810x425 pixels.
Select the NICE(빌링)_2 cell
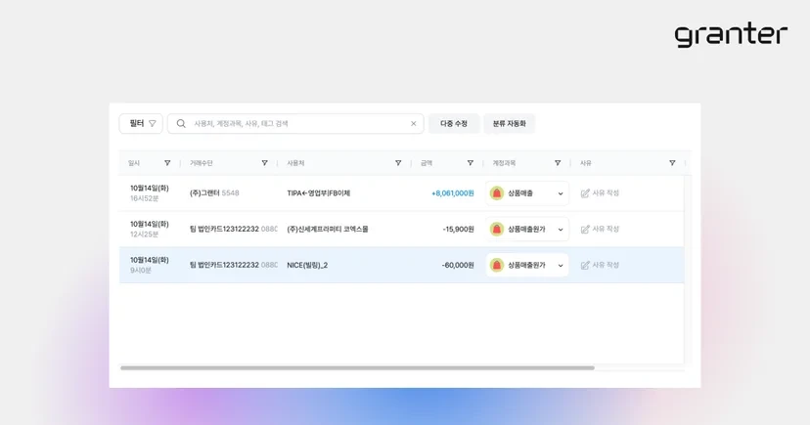[307, 265]
